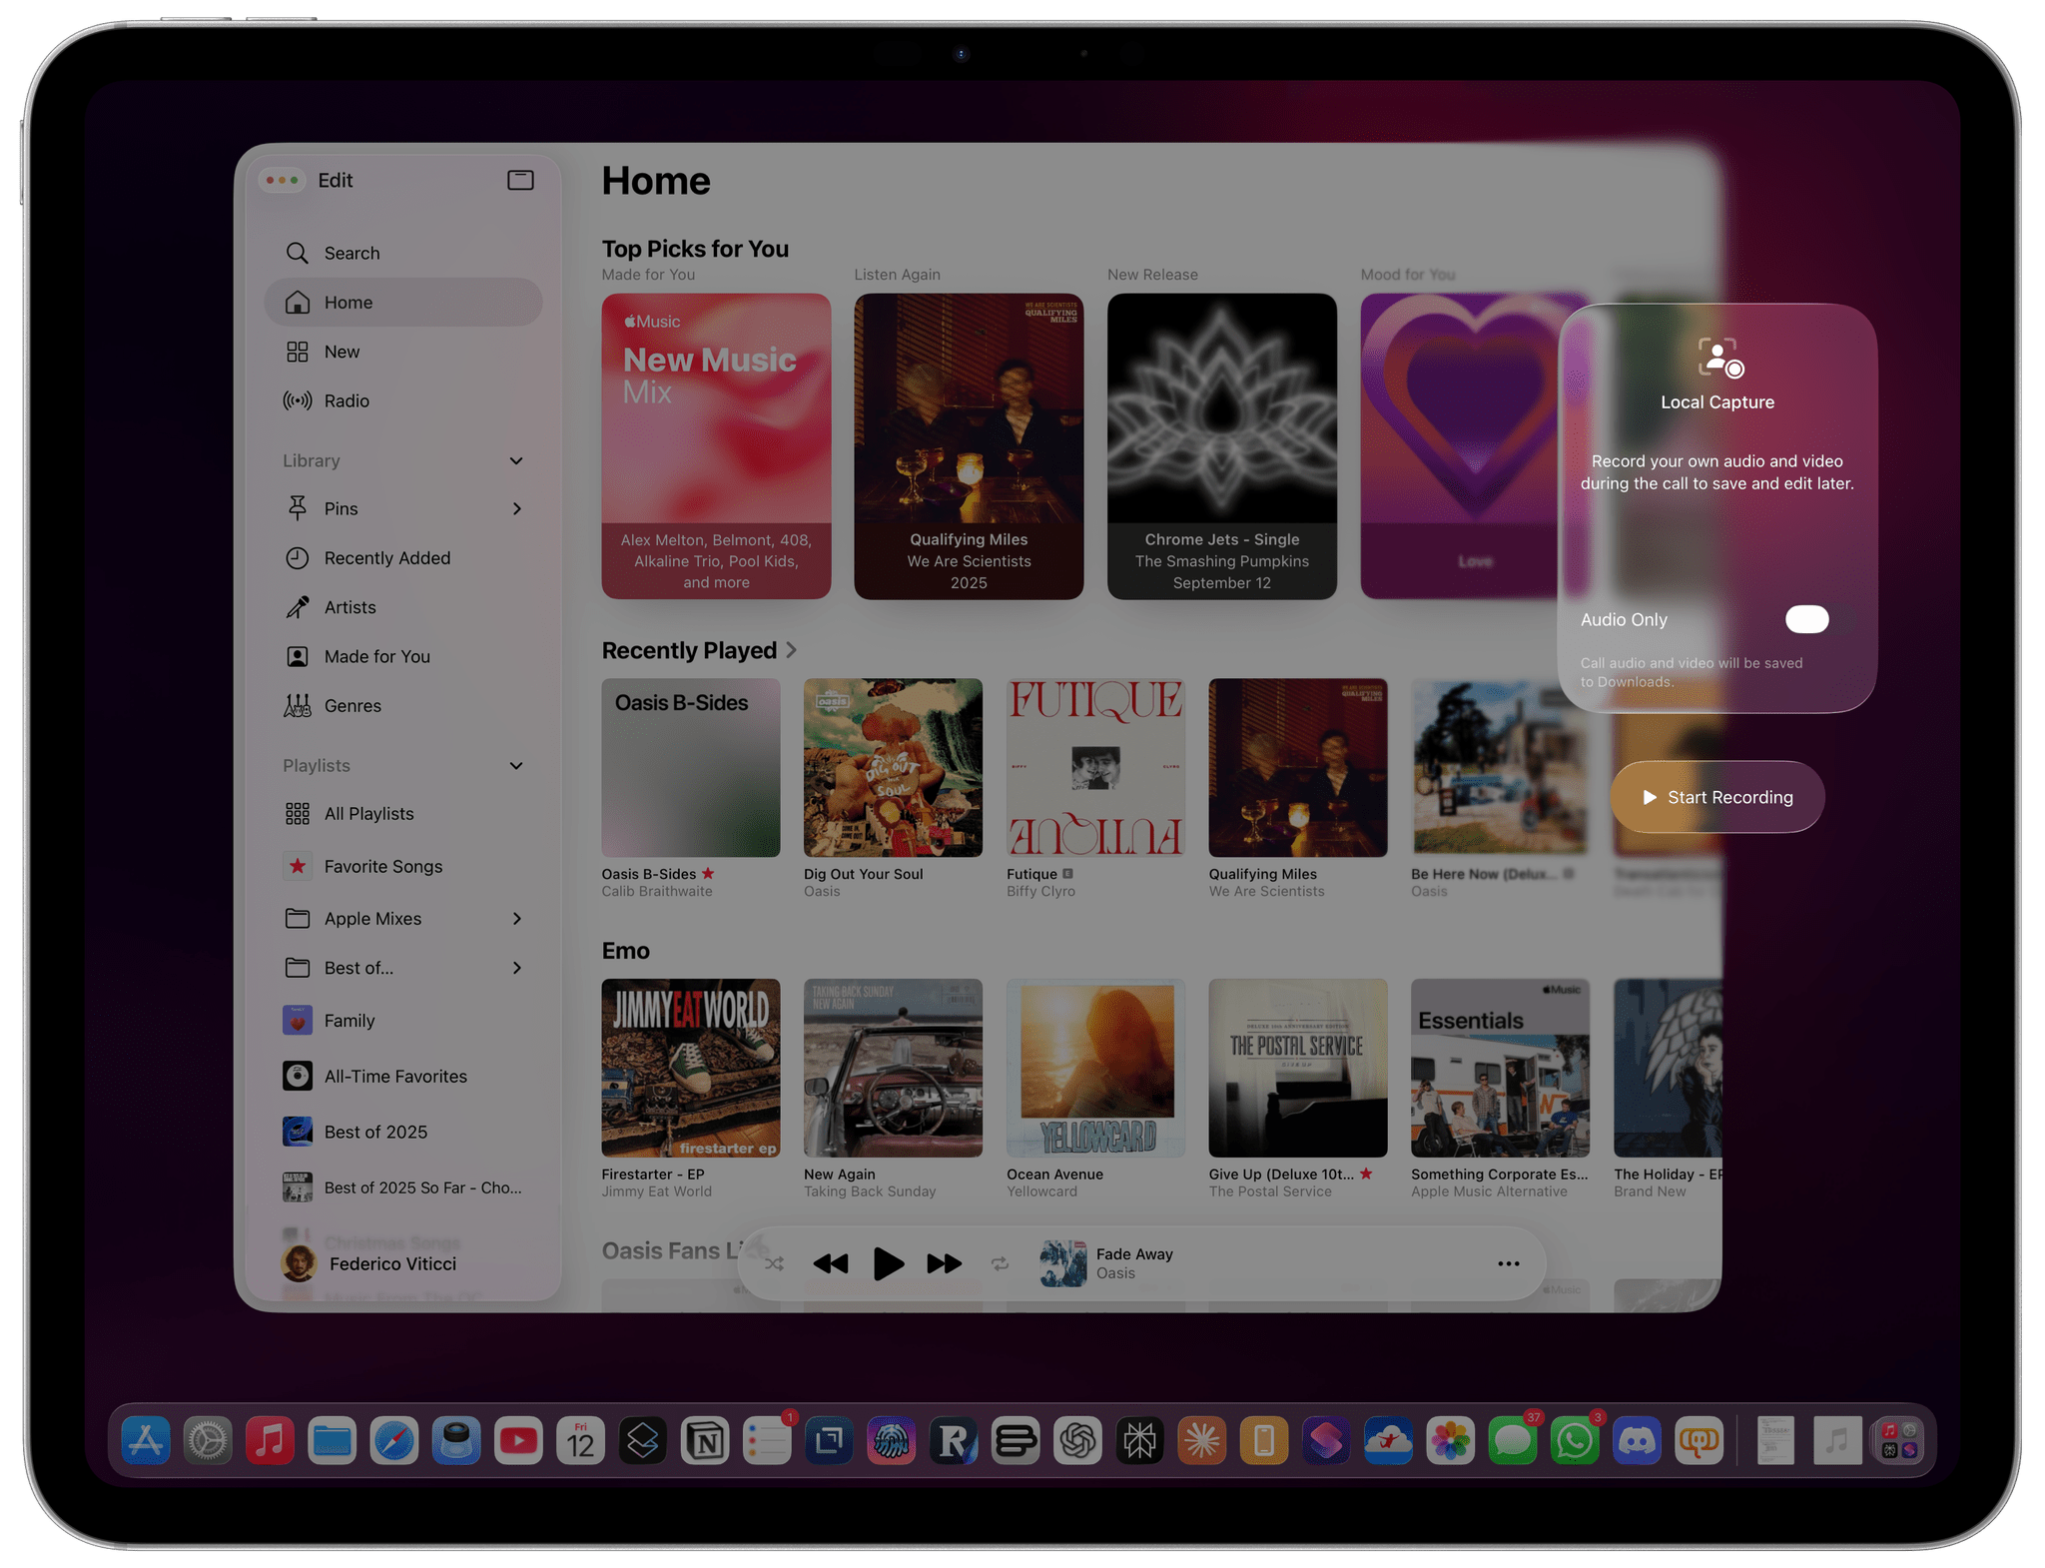2045x1568 pixels.
Task: Click the Search magnifier icon in sidebar
Action: click(297, 253)
